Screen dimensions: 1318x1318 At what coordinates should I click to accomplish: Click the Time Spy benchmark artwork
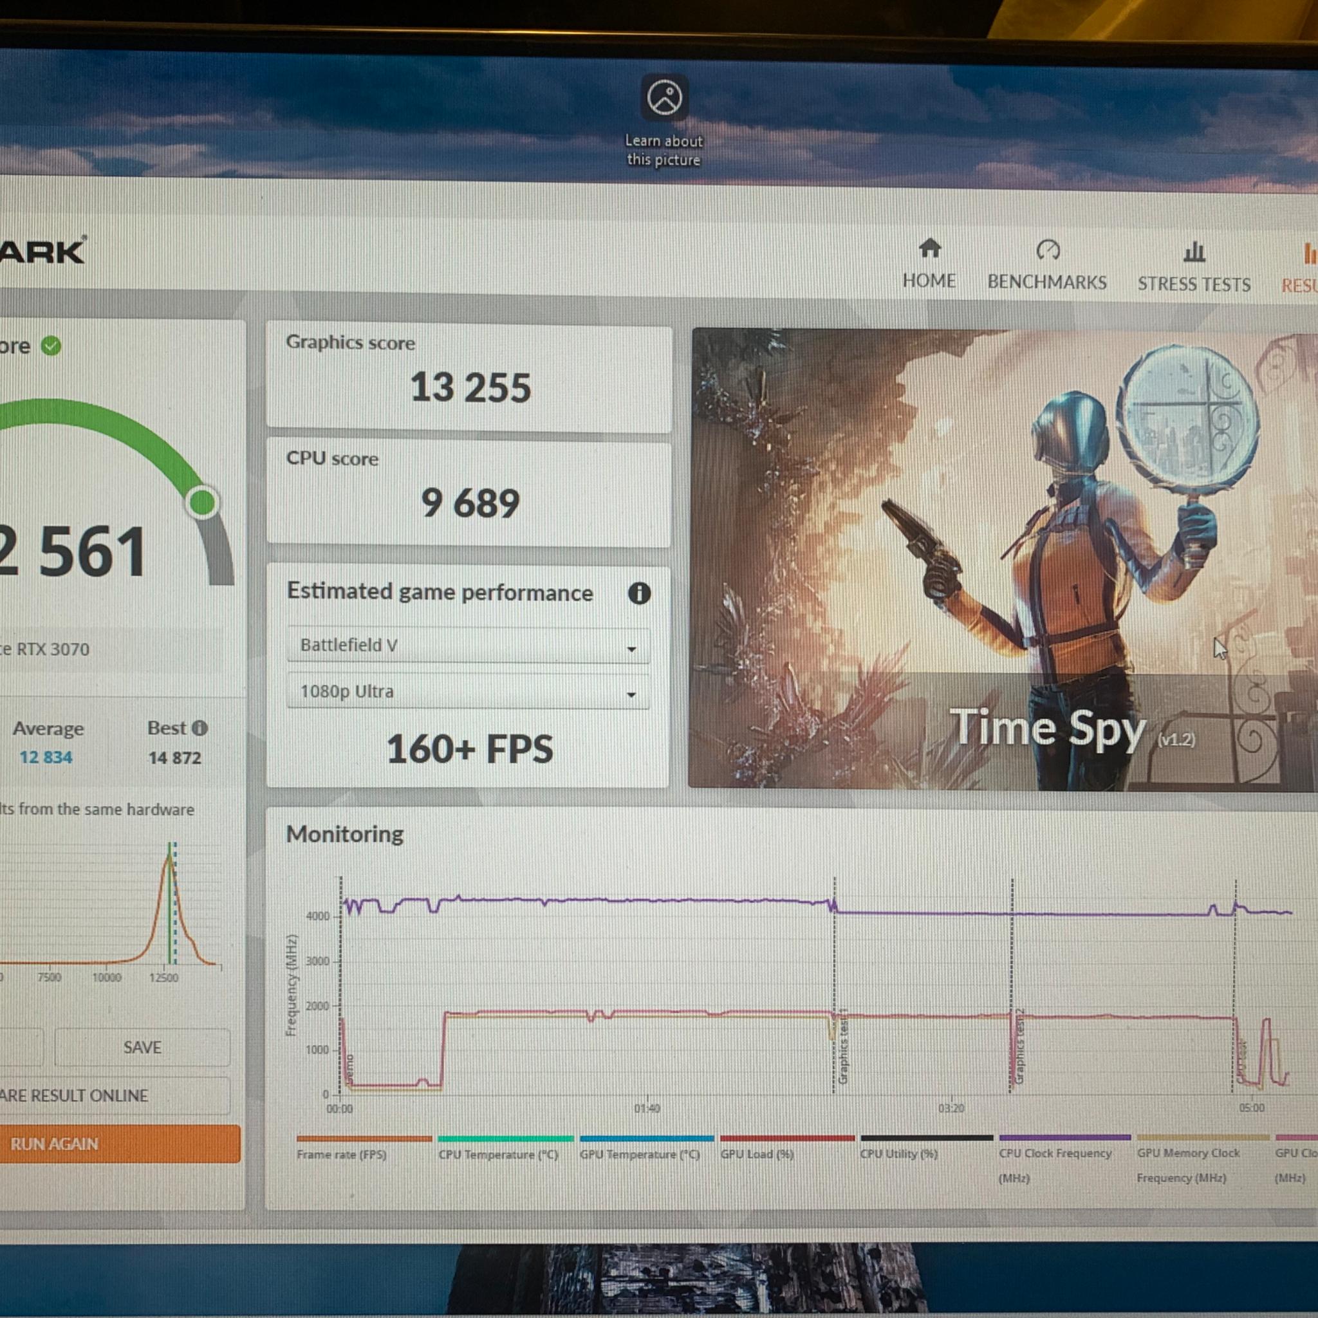click(x=1003, y=559)
